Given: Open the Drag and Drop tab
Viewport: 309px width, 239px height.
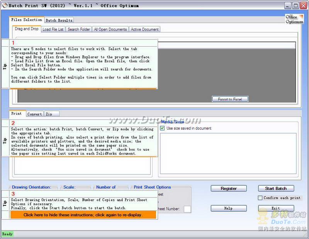Looking at the screenshot, I should coord(26,29).
